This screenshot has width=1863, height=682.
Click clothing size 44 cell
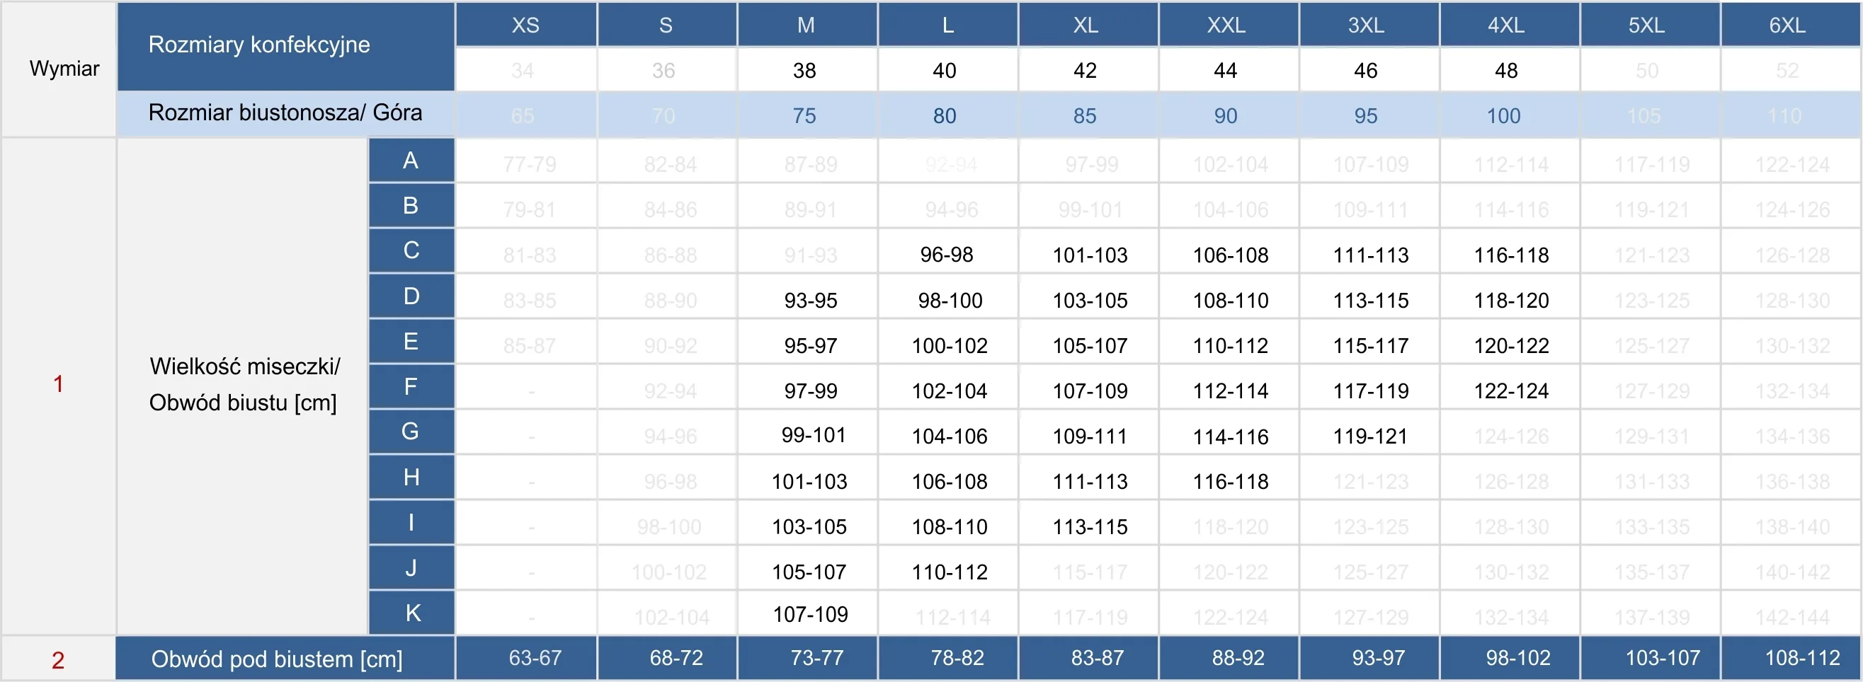(x=1225, y=70)
